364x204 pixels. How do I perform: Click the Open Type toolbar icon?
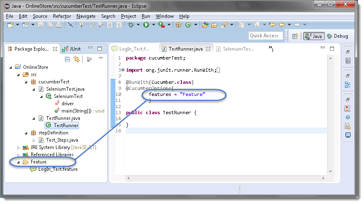click(205, 25)
